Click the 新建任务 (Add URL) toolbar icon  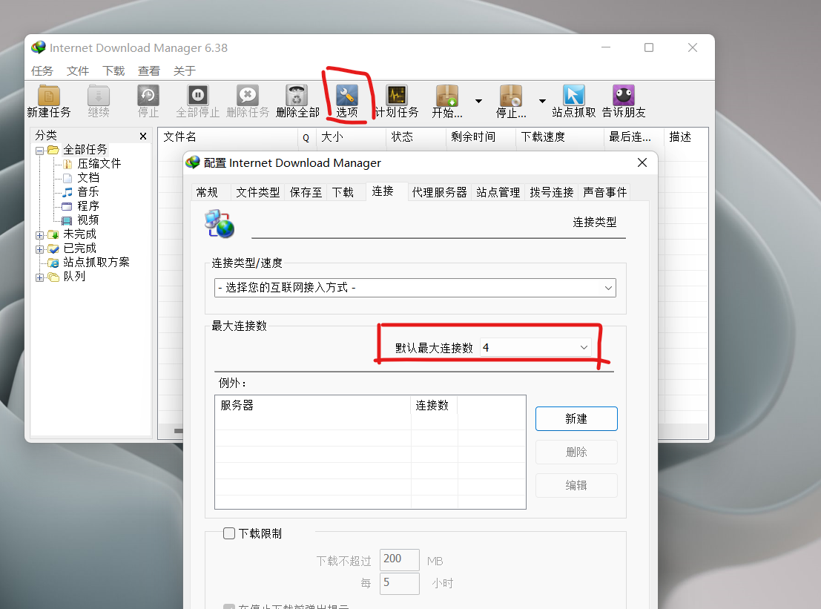pos(49,96)
